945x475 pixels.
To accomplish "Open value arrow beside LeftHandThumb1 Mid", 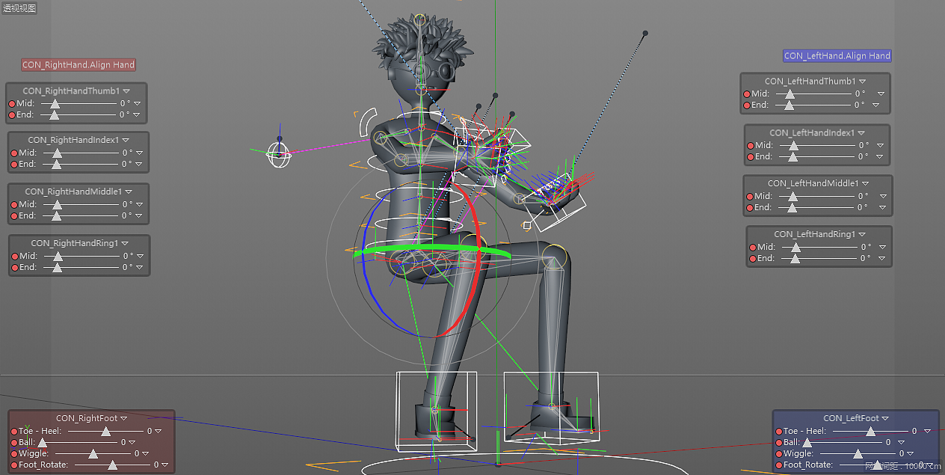I will pos(881,94).
